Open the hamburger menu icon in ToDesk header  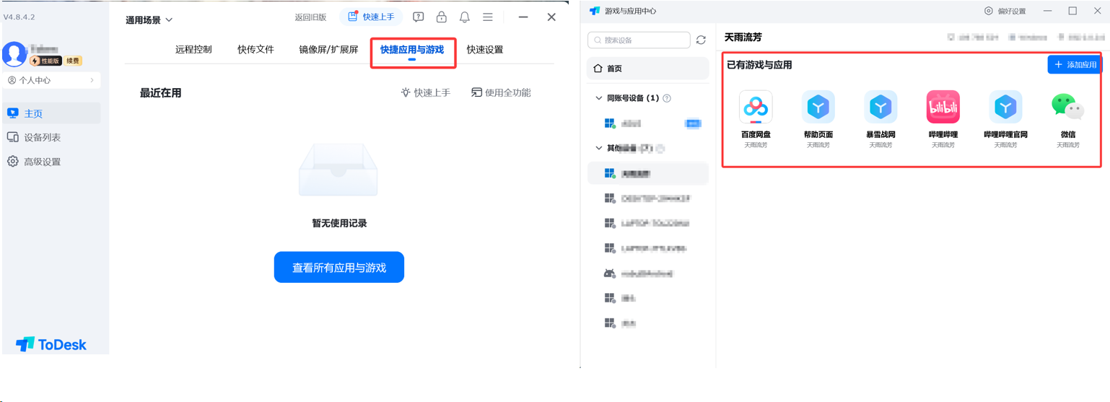(488, 17)
